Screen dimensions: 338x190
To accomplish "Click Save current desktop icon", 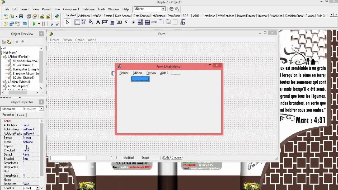I will point(171,9).
